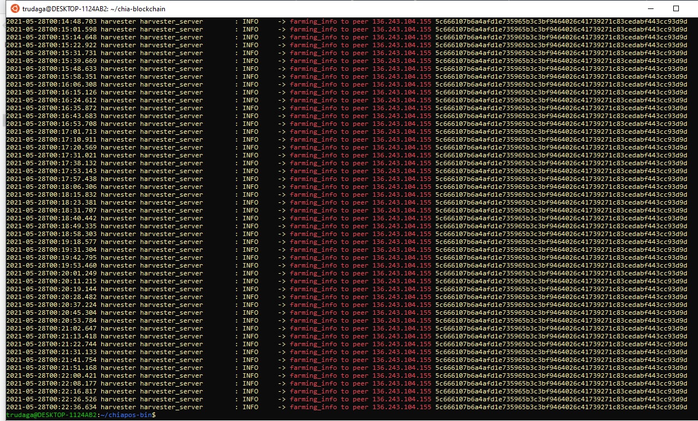This screenshot has height=421, width=698.
Task: Click the INFO label in the 00:21:02.647 row
Action: [250, 328]
